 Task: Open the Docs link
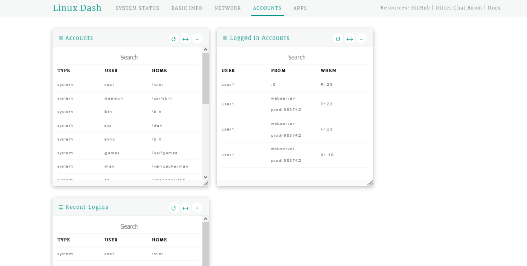pos(494,8)
